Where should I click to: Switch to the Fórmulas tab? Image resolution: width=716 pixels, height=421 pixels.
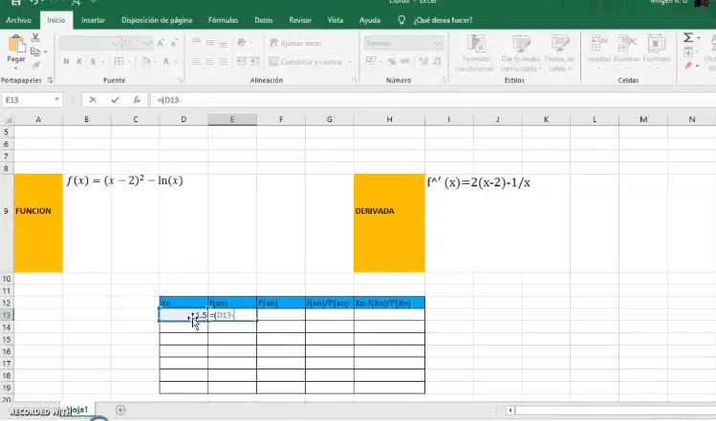pos(223,20)
